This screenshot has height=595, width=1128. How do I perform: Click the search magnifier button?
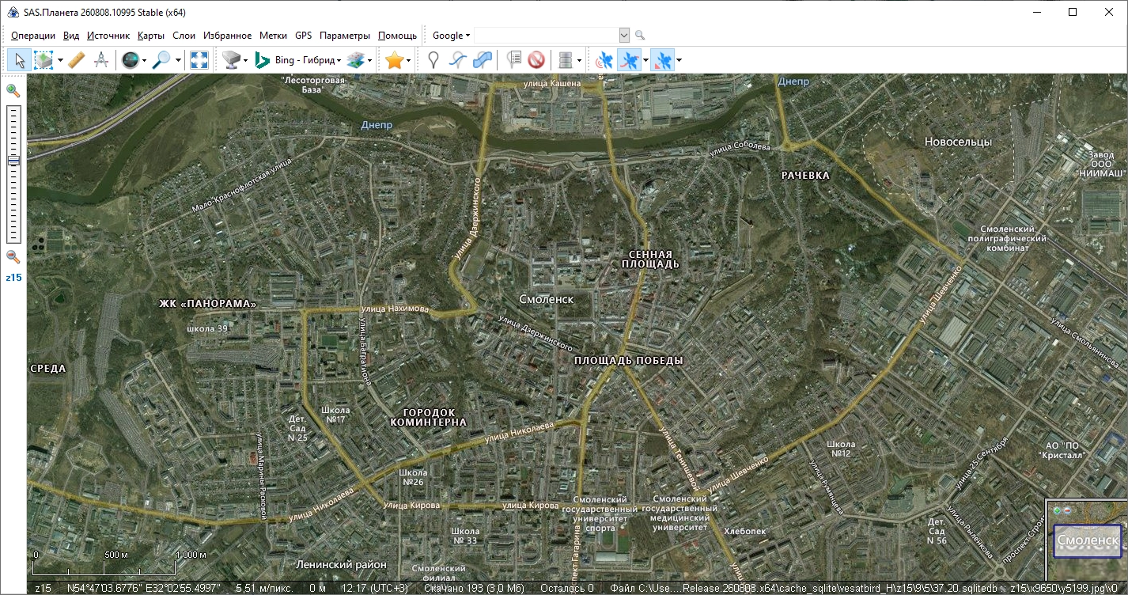pyautogui.click(x=640, y=36)
